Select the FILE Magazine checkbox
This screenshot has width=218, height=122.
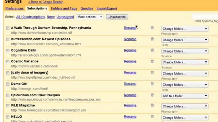point(7,106)
